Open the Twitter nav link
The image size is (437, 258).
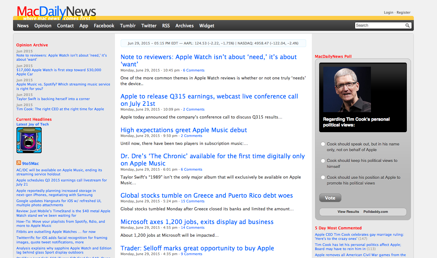click(x=149, y=26)
